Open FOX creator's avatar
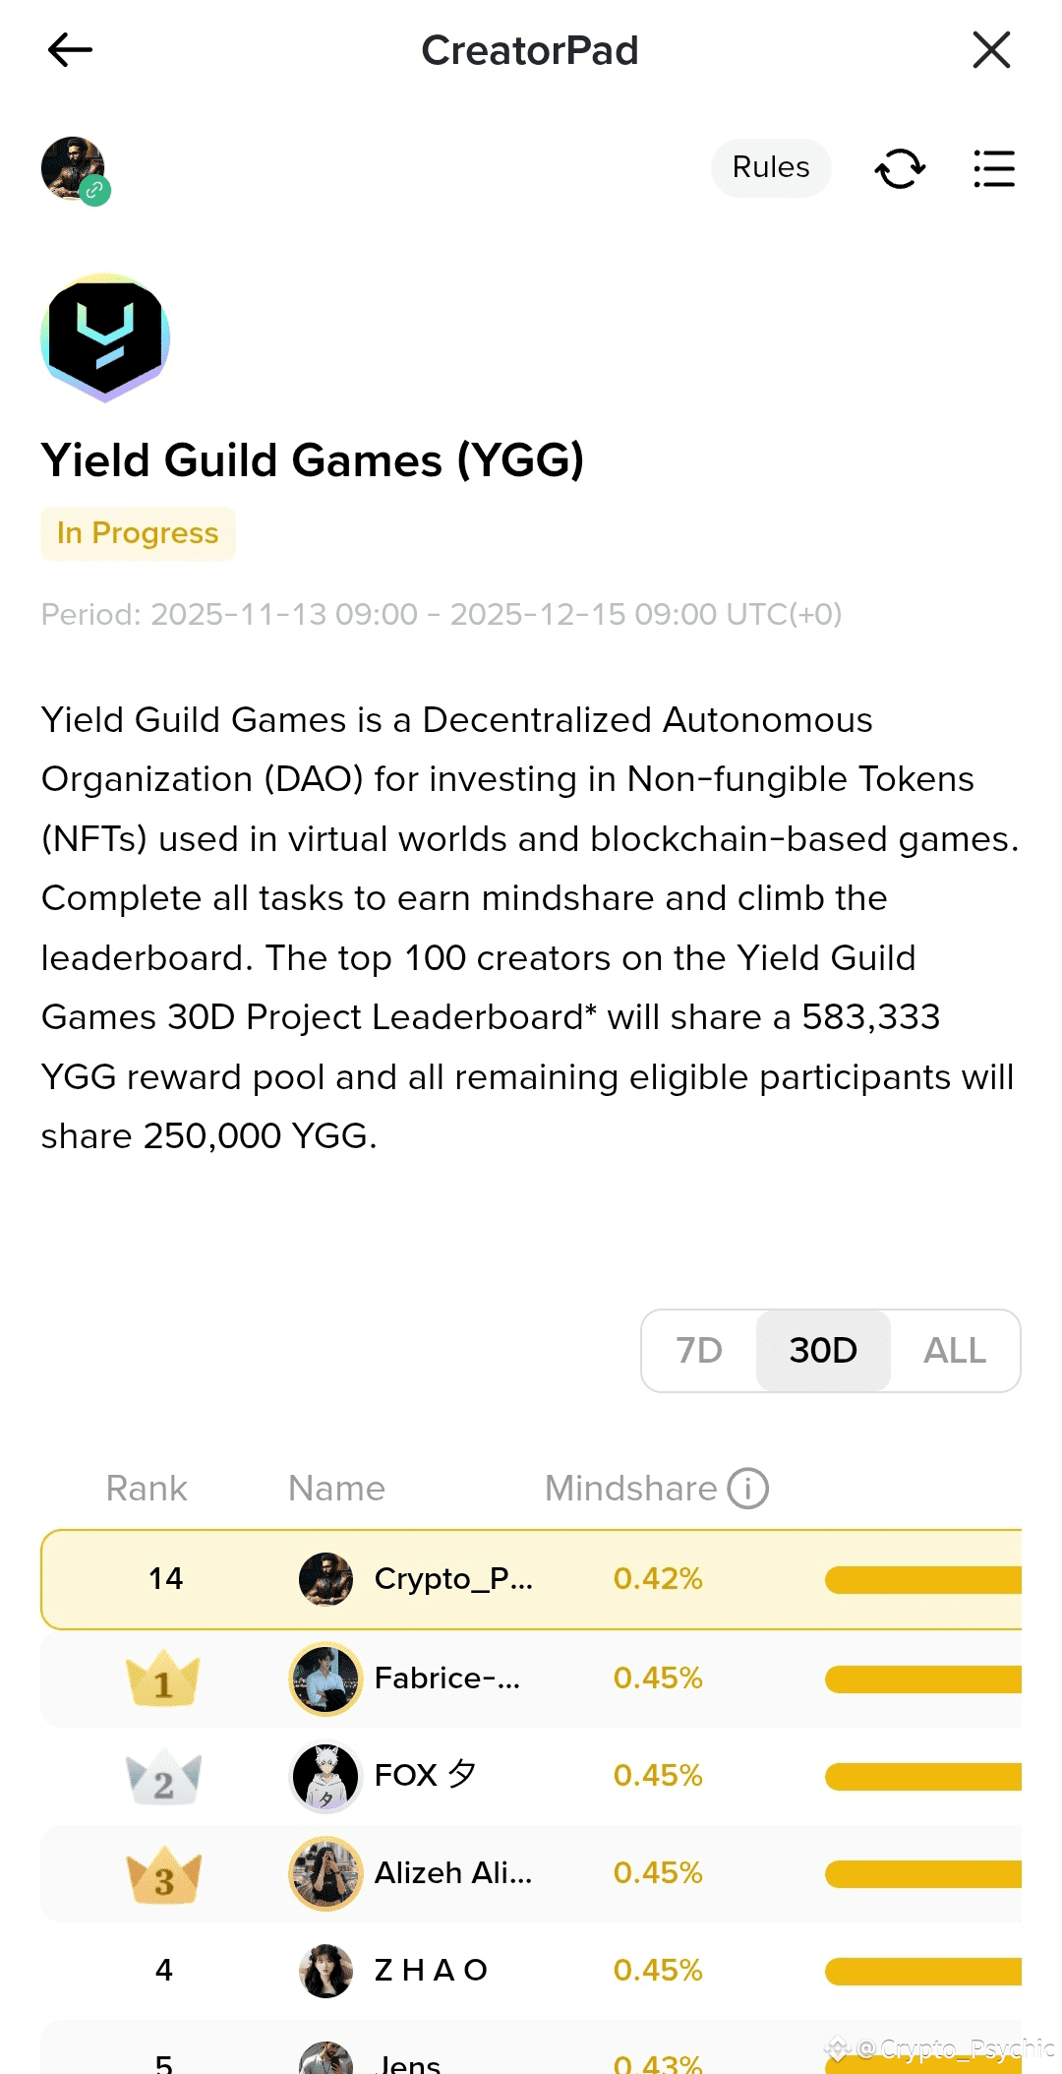The width and height of the screenshot is (1062, 2074). (325, 1777)
